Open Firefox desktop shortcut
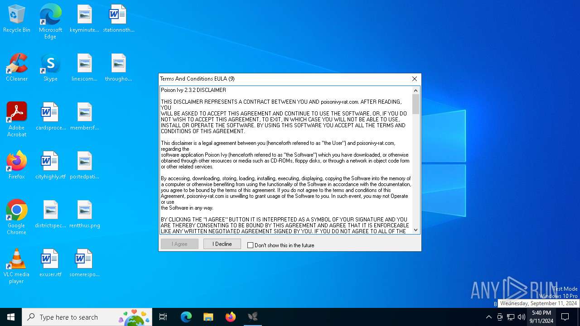Viewport: 580px width, 326px height. point(17,165)
